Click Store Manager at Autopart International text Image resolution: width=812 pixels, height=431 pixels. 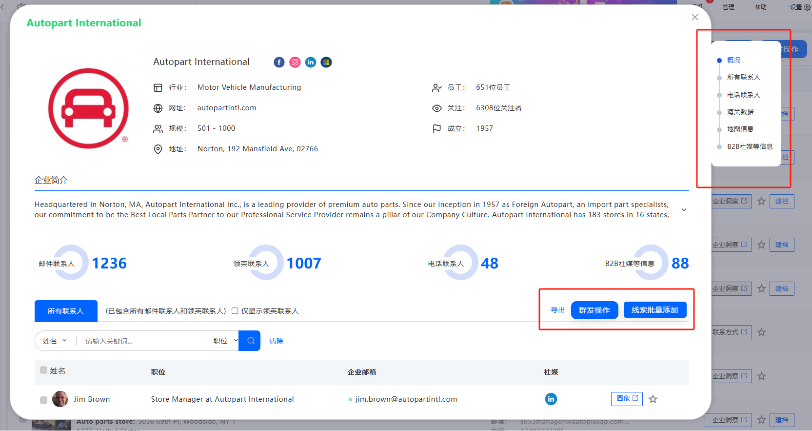point(222,399)
